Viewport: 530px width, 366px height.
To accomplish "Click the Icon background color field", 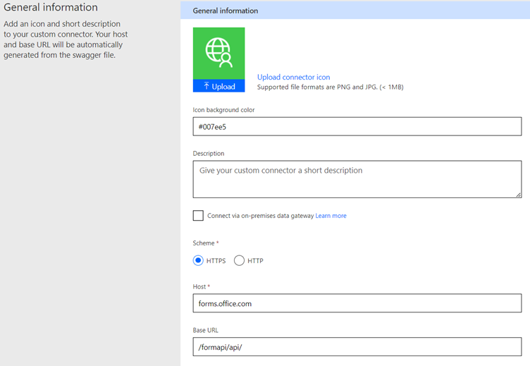I will pos(357,126).
